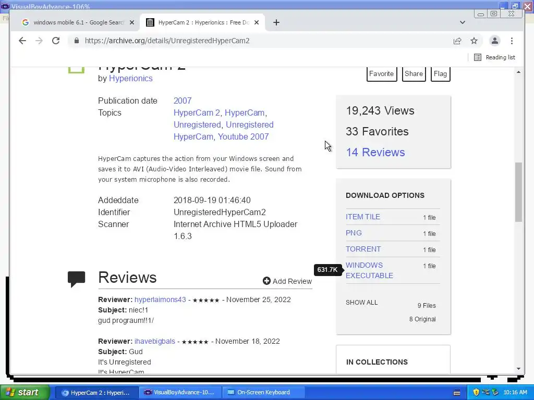Click the lock icon in the address bar
The width and height of the screenshot is (534, 400).
[77, 41]
